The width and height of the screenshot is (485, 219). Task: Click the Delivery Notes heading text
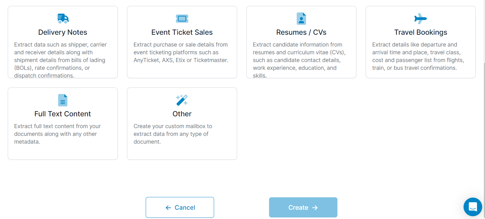(62, 32)
